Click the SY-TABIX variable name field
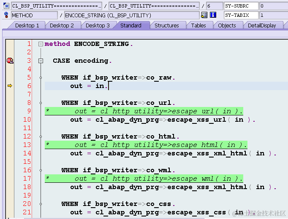Image resolution: width=288 pixels, height=219 pixels. click(x=241, y=15)
